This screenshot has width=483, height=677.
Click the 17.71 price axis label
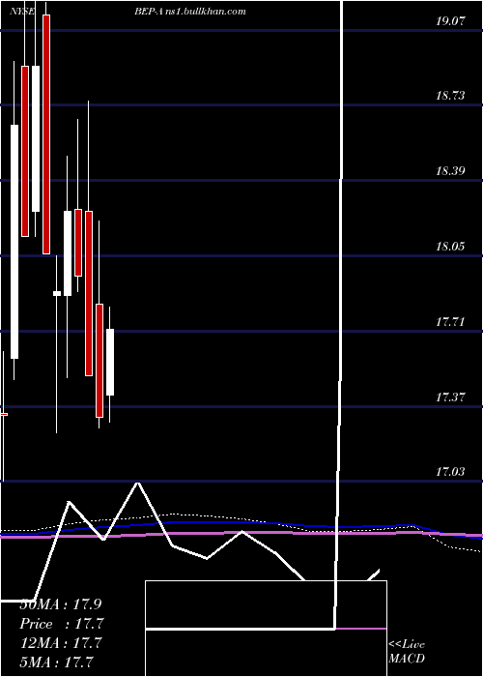pos(450,321)
